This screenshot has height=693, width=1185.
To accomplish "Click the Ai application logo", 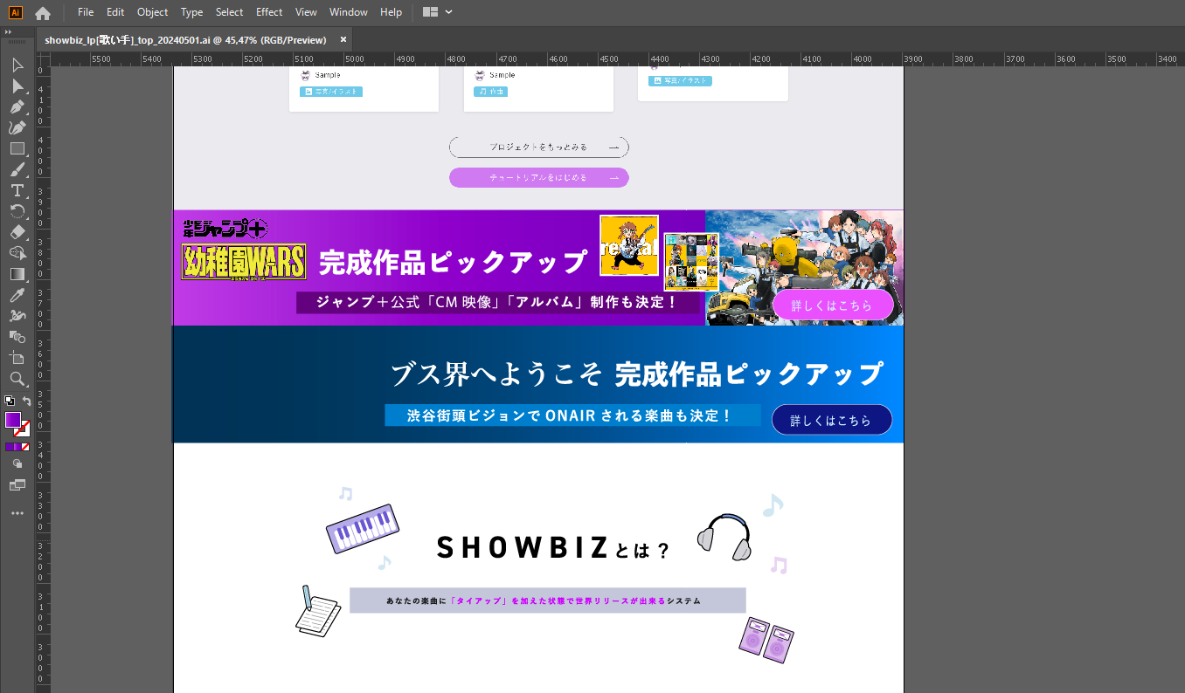I will pos(15,12).
